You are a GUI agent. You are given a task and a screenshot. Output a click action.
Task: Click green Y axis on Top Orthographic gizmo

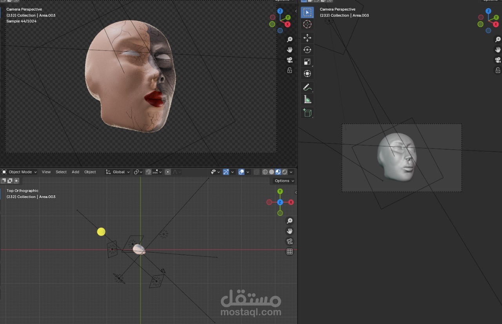click(x=280, y=191)
